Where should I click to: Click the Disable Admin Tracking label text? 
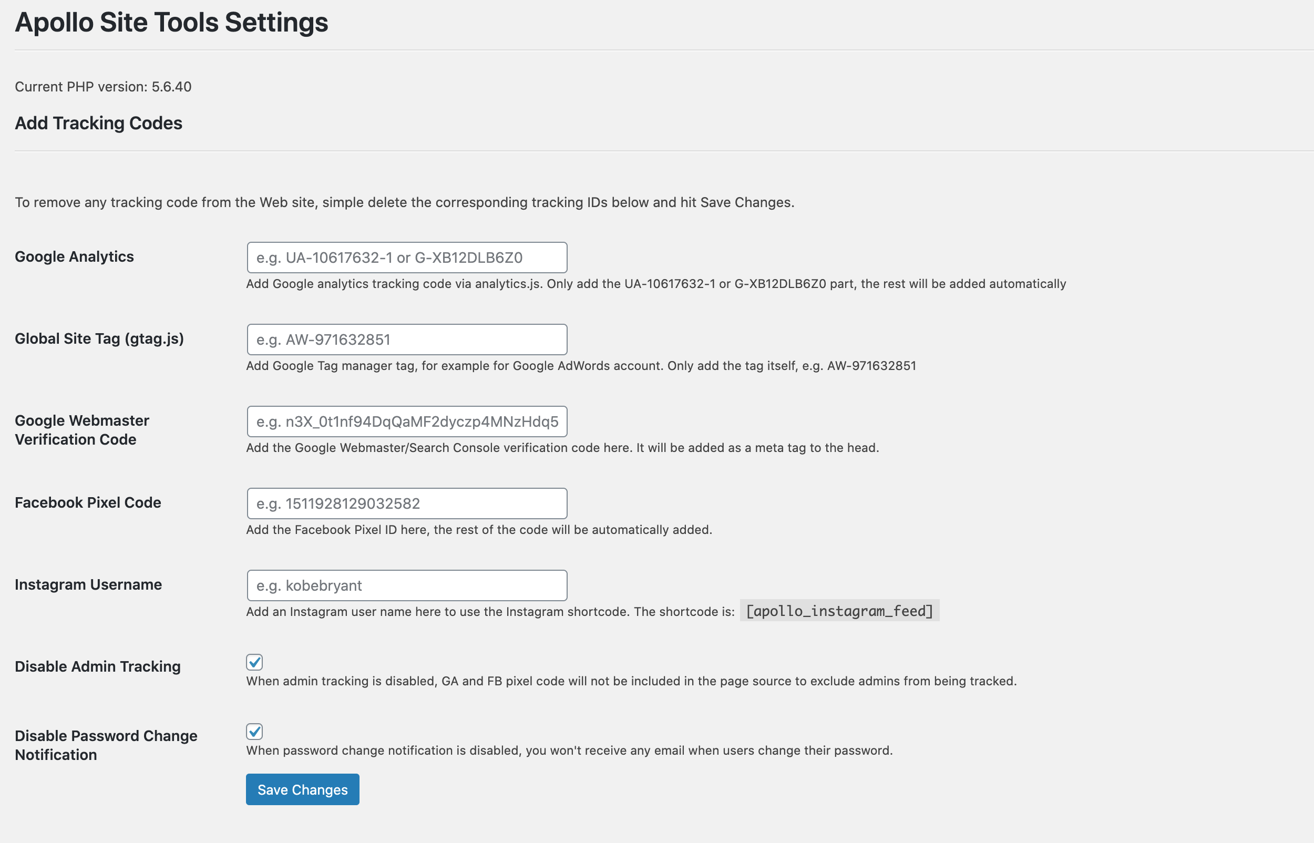(97, 667)
